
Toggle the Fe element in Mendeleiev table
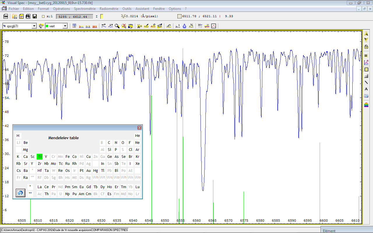click(x=68, y=157)
